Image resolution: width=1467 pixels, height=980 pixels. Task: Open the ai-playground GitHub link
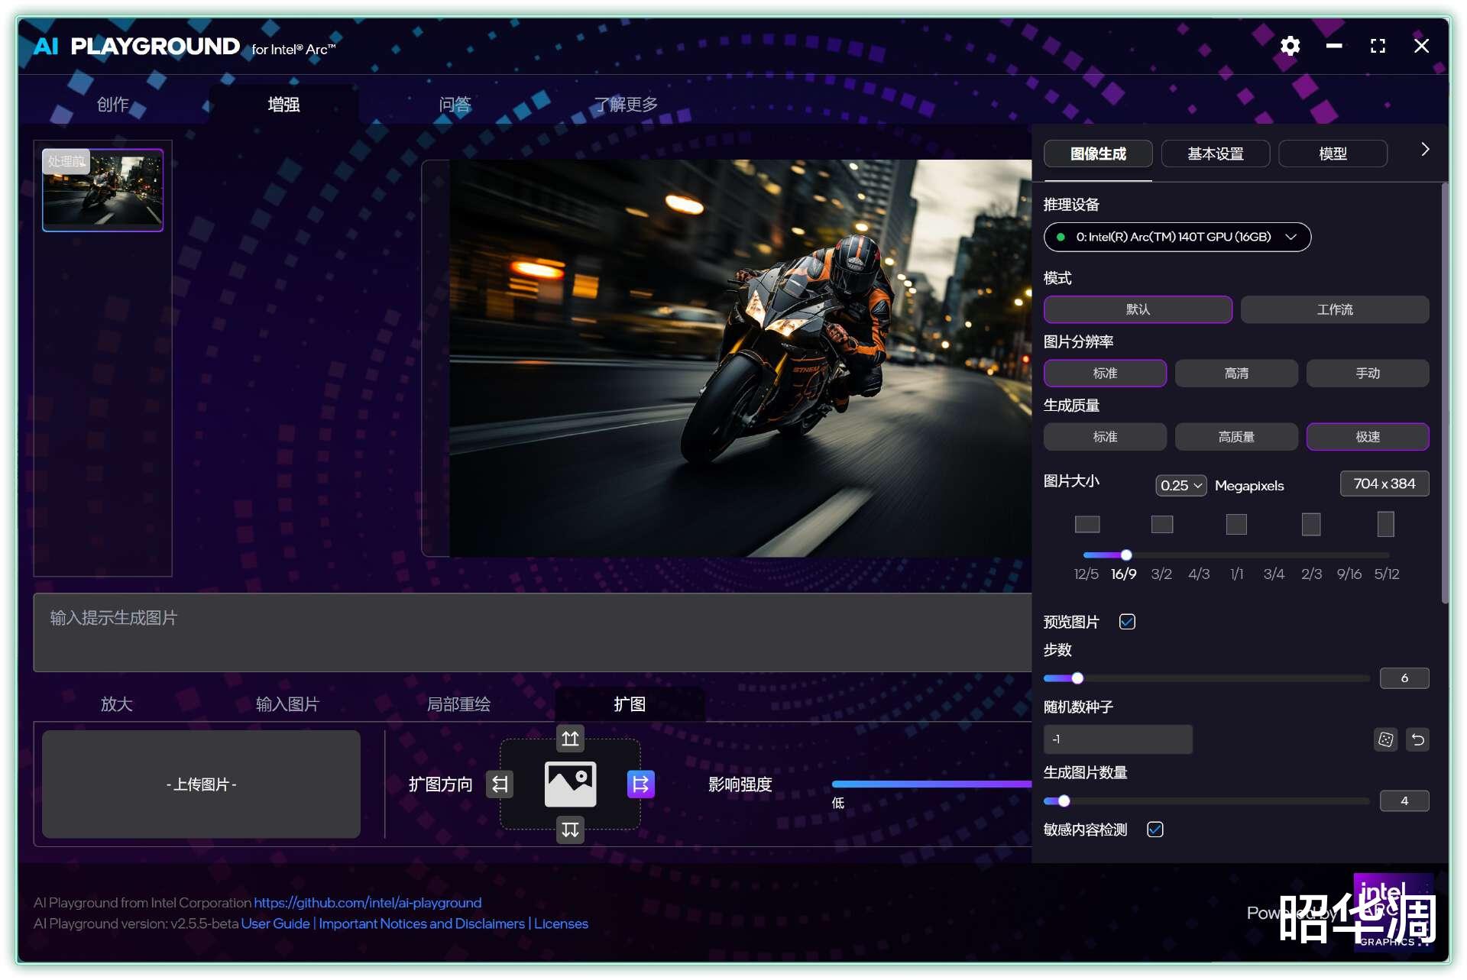coord(368,903)
